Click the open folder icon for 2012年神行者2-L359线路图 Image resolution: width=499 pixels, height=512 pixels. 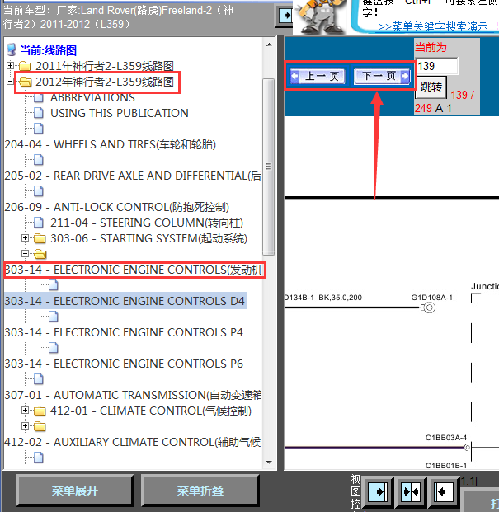[25, 82]
